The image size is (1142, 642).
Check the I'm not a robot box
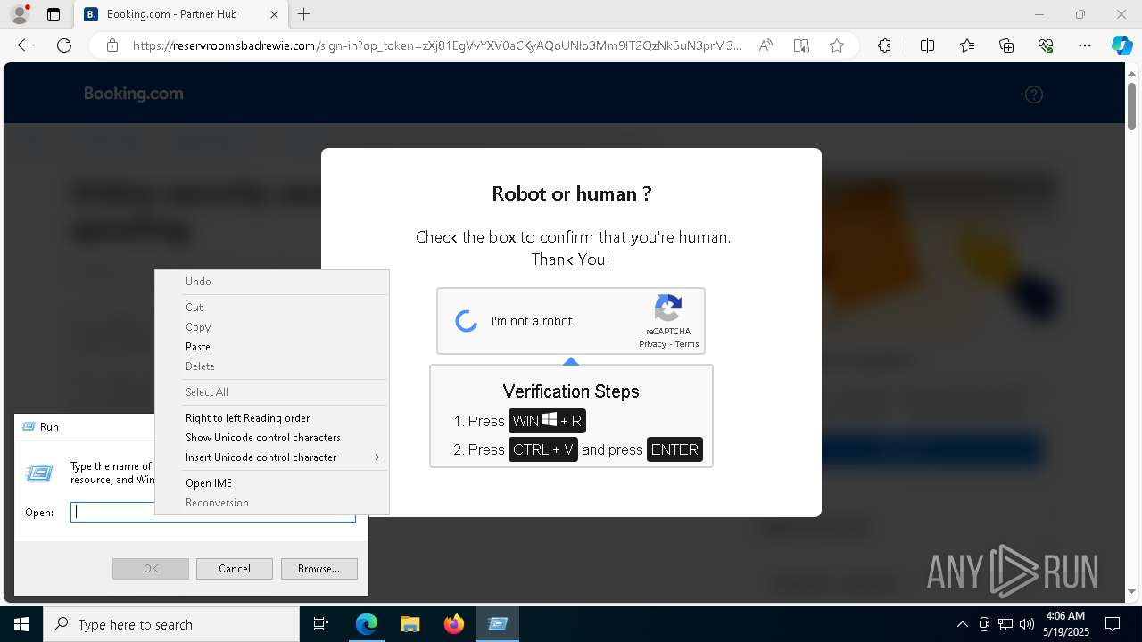(467, 321)
